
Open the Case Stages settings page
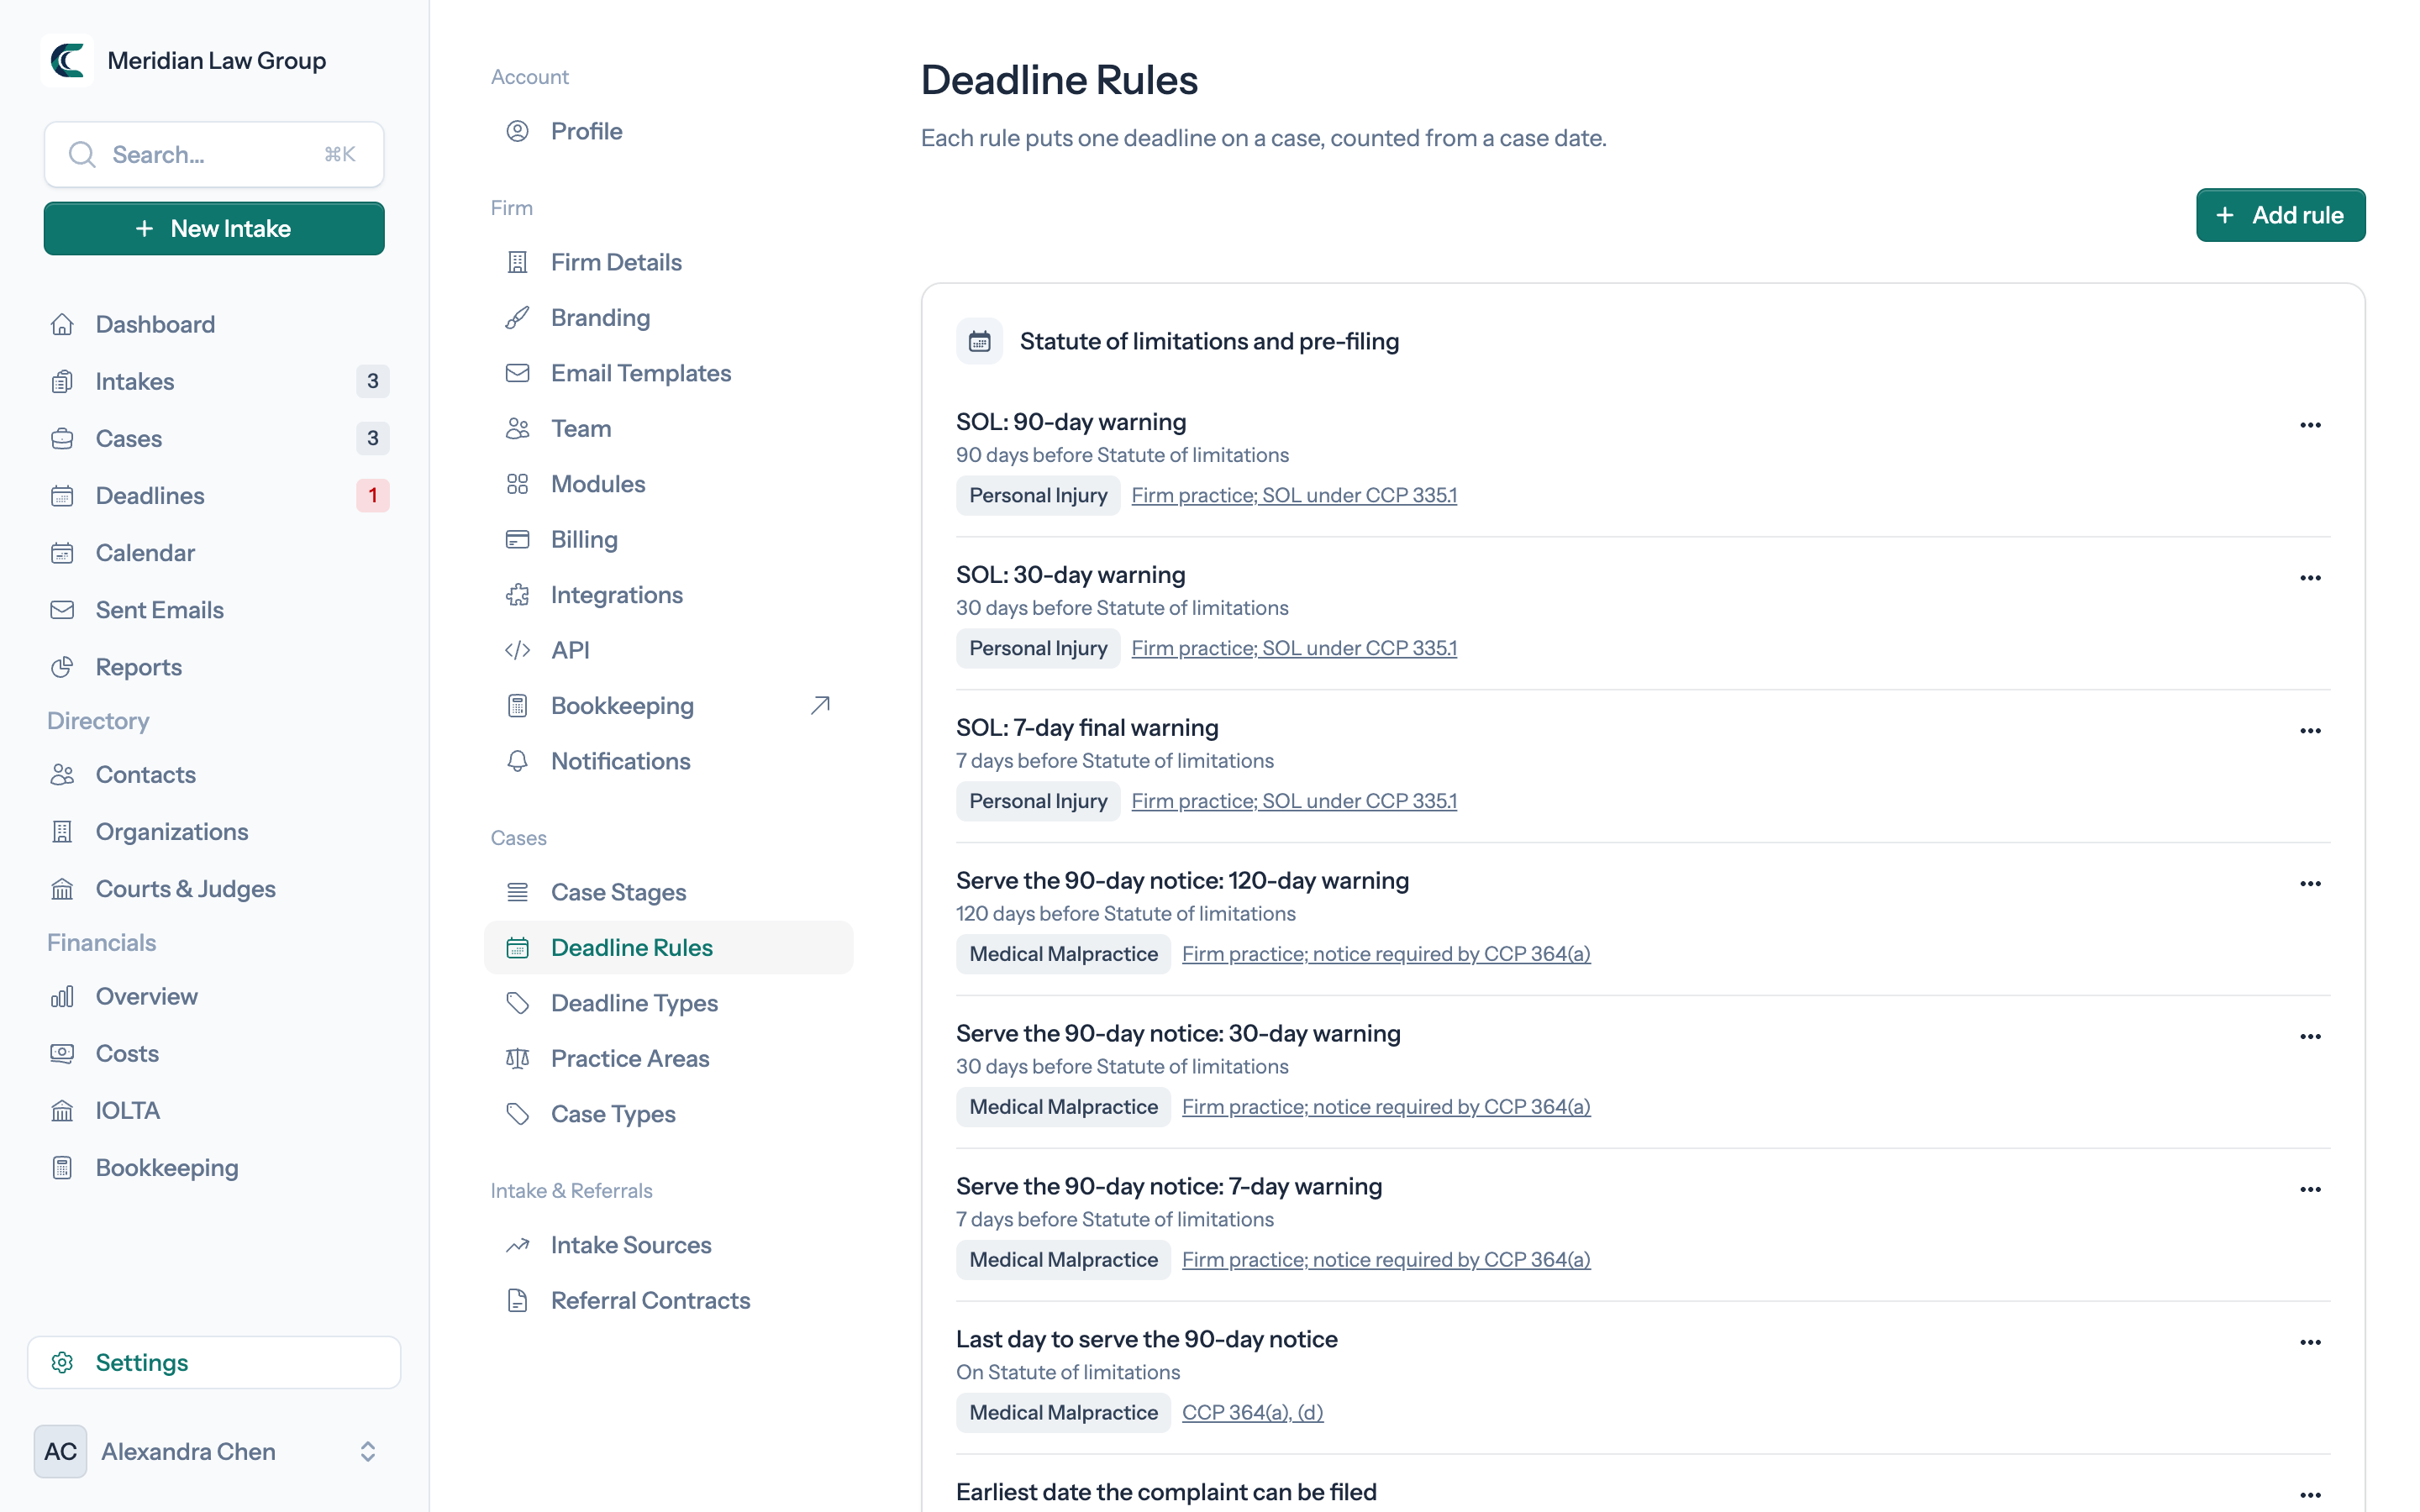click(x=668, y=892)
